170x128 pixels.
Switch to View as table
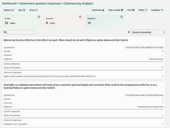point(115,10)
